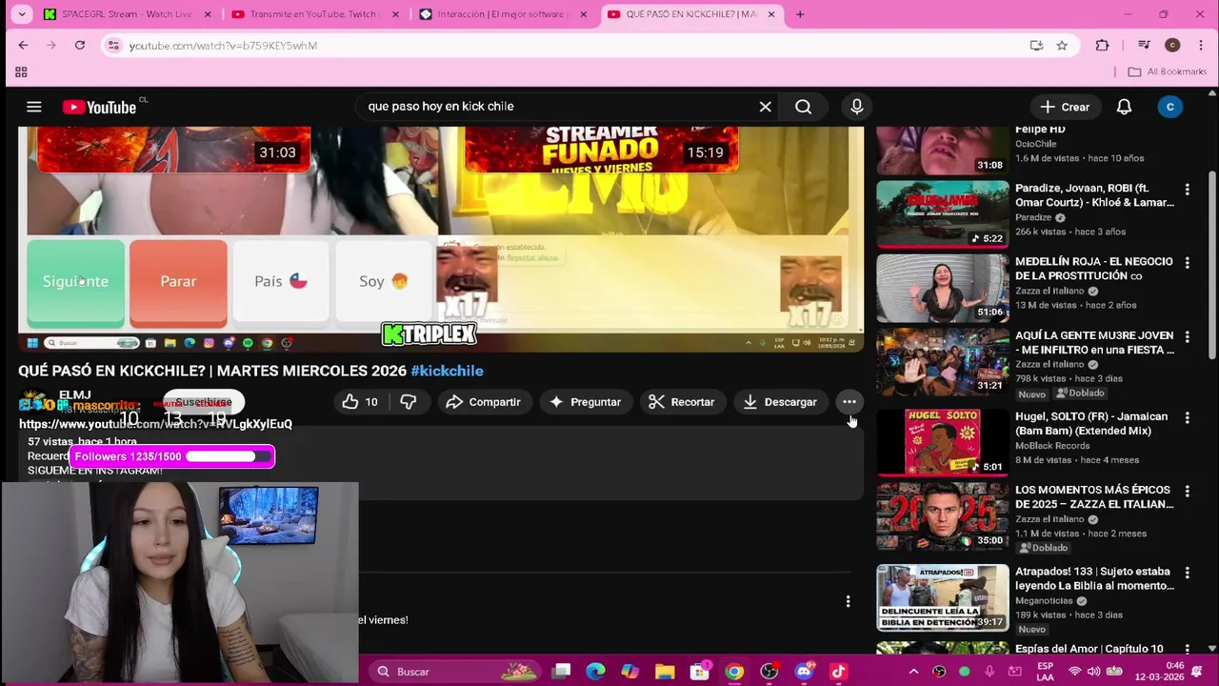Open options menu for MEDELLÍN ROJA video

(x=1187, y=262)
